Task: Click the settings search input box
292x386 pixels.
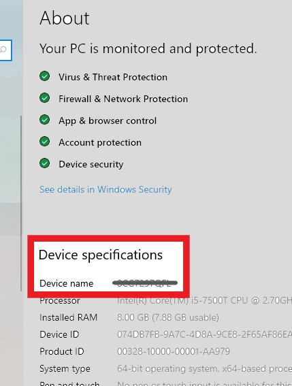Action: [x=5, y=50]
